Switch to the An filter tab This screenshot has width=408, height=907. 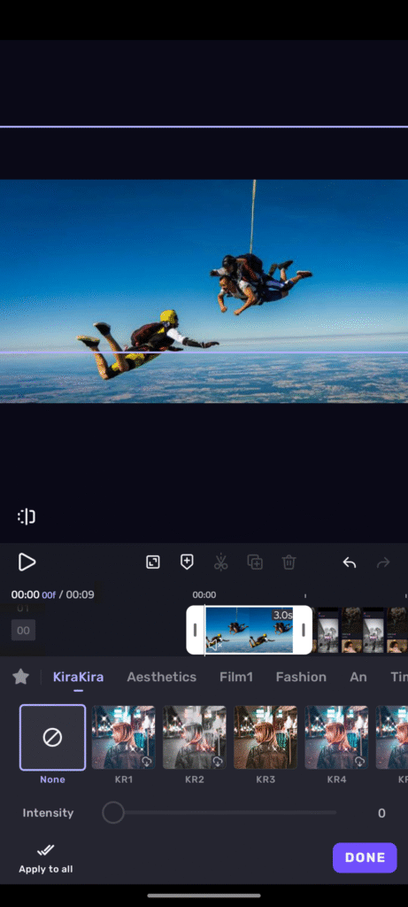pos(358,677)
